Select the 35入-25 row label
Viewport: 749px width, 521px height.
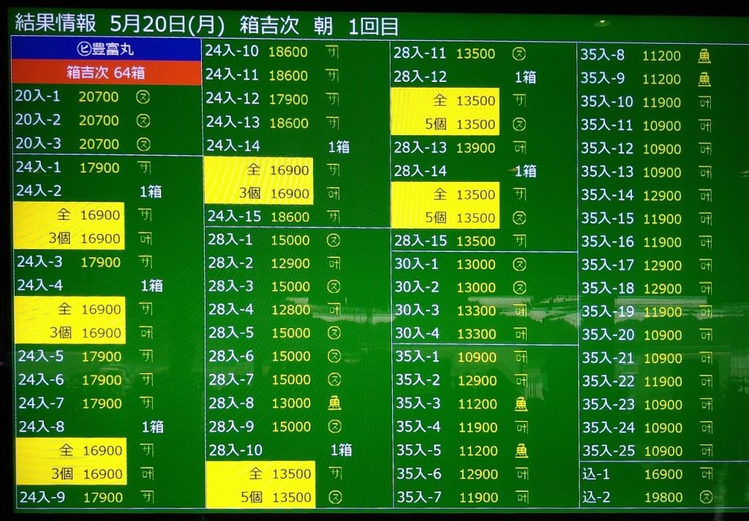608,449
